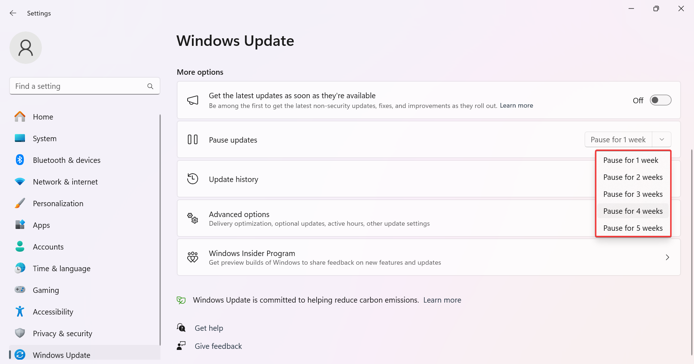Viewport: 694px width, 364px height.
Task: Collapse the Pause updates dropdown arrow
Action: (x=661, y=139)
